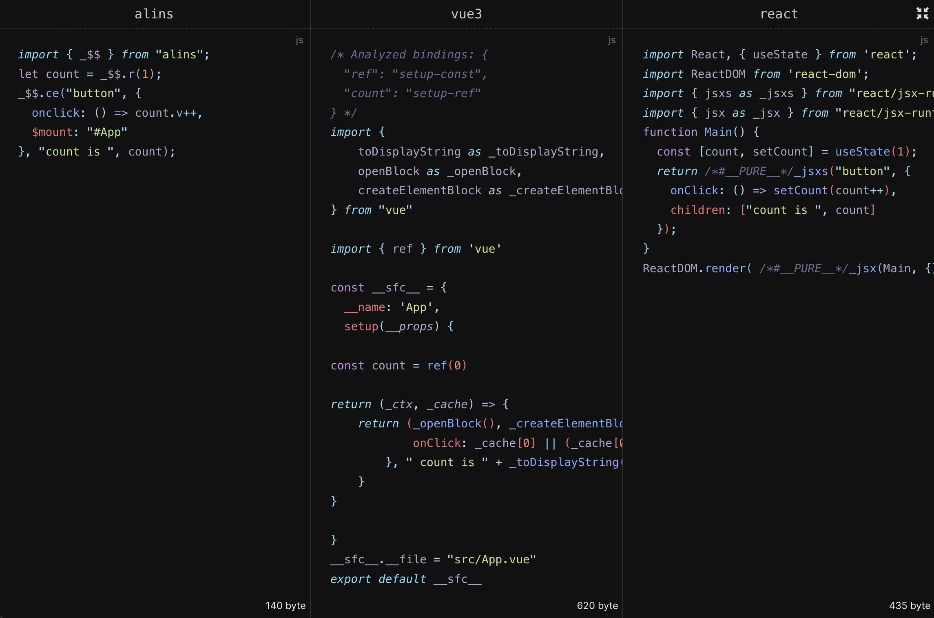The height and width of the screenshot is (618, 934).
Task: Click the js language label in react panel
Action: 924,40
